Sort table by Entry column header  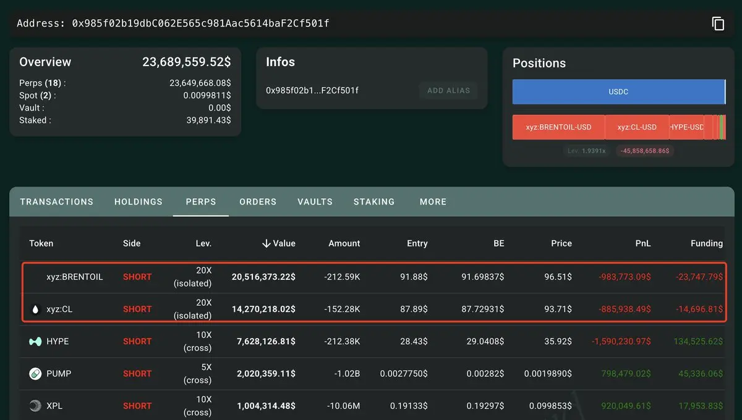coord(417,243)
